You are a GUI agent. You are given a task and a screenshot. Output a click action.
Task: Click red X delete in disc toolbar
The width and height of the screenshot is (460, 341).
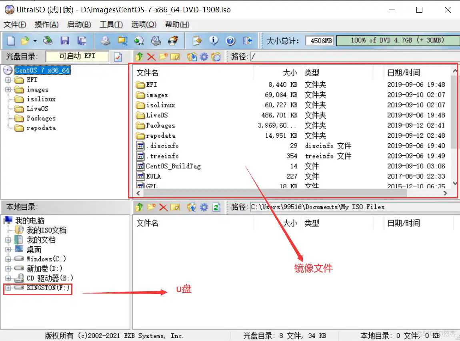(151, 57)
